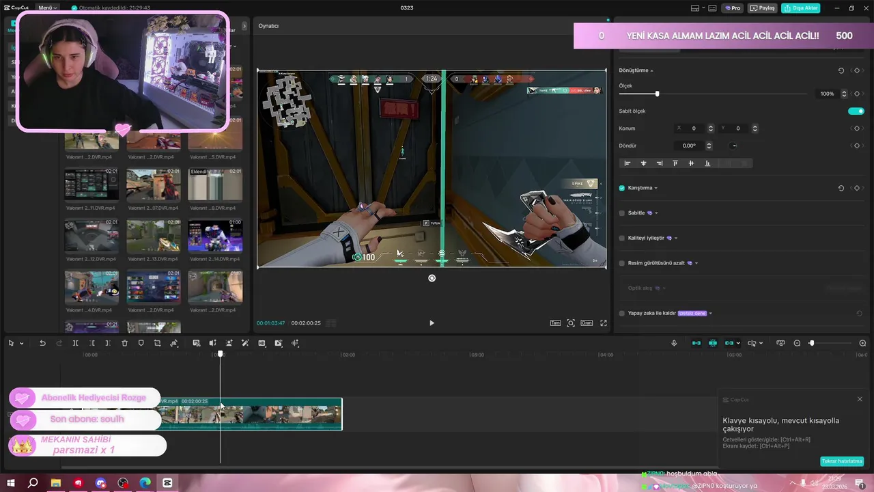Viewport: 874px width, 492px height.
Task: Click the rotation dial next to Döndür
Action: pos(734,146)
